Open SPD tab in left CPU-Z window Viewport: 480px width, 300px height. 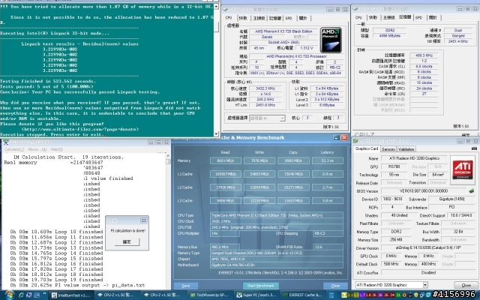[x=288, y=18]
